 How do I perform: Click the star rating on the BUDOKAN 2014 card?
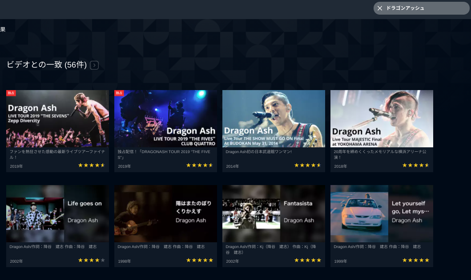click(308, 165)
